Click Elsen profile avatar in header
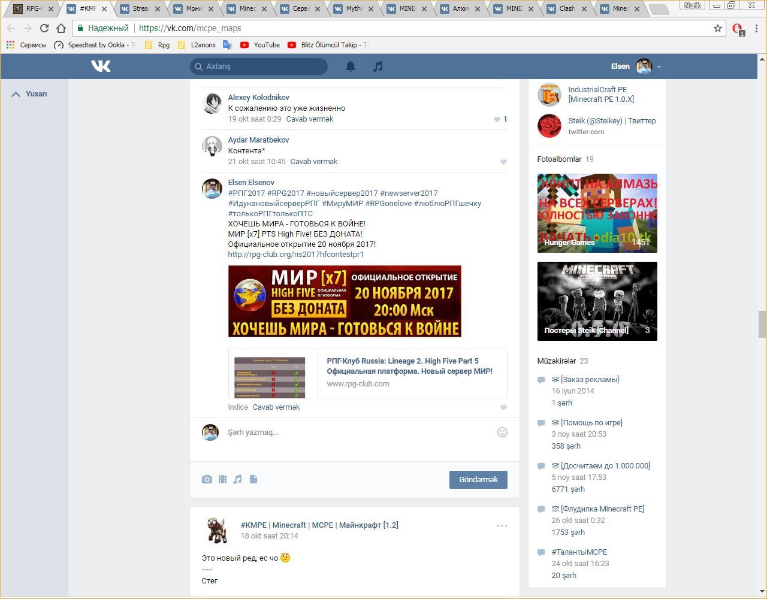 (644, 66)
